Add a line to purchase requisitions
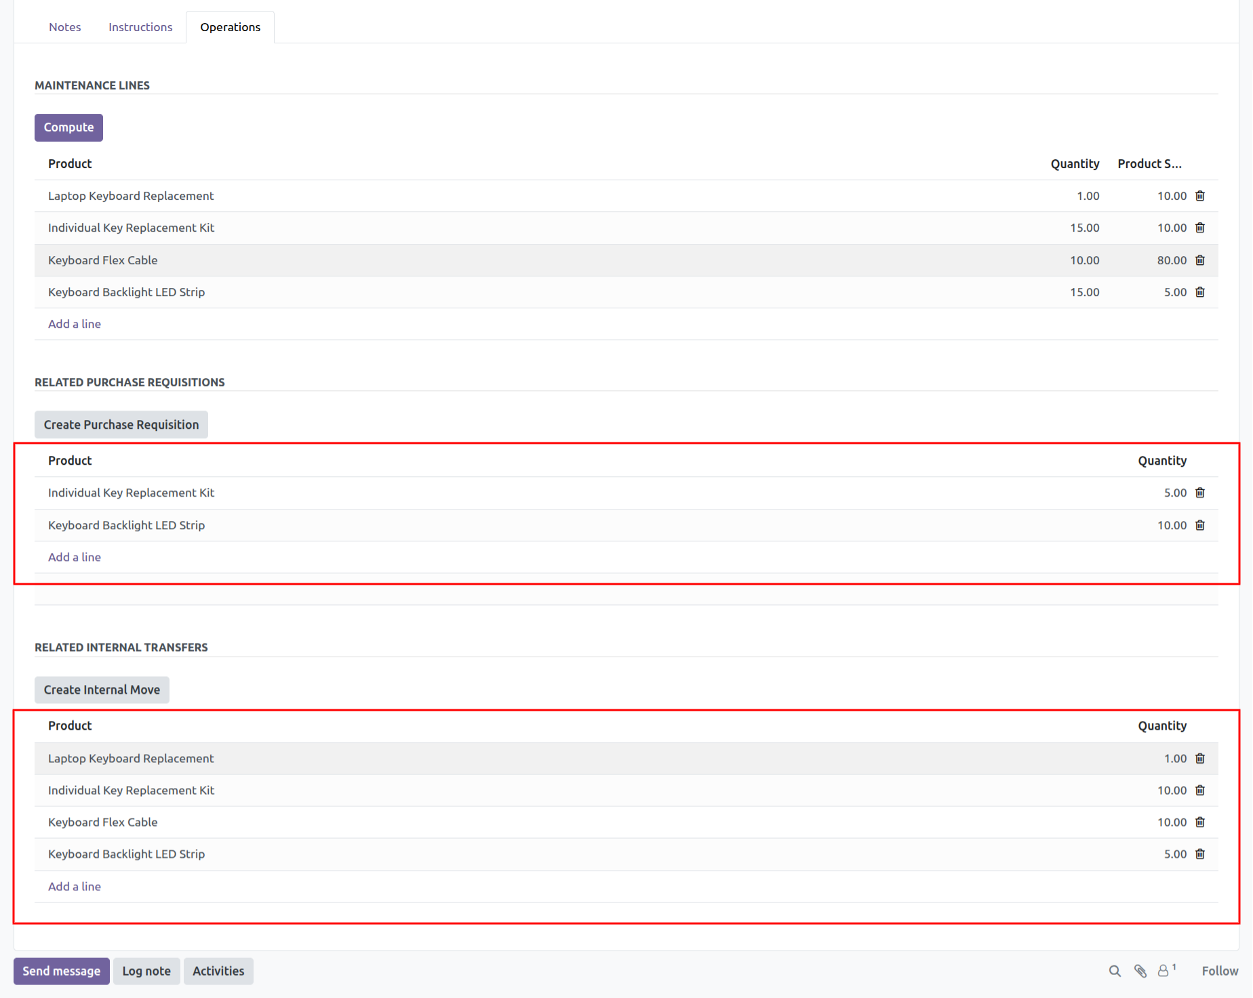Image resolution: width=1253 pixels, height=998 pixels. pyautogui.click(x=75, y=557)
